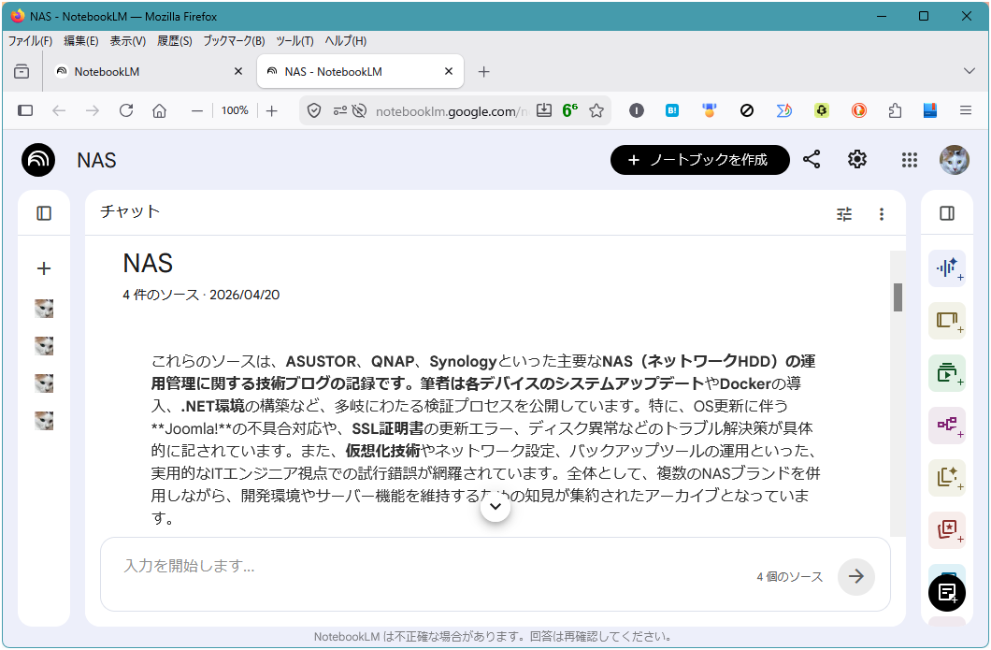Go to the home page
The height and width of the screenshot is (650, 991).
tap(159, 110)
